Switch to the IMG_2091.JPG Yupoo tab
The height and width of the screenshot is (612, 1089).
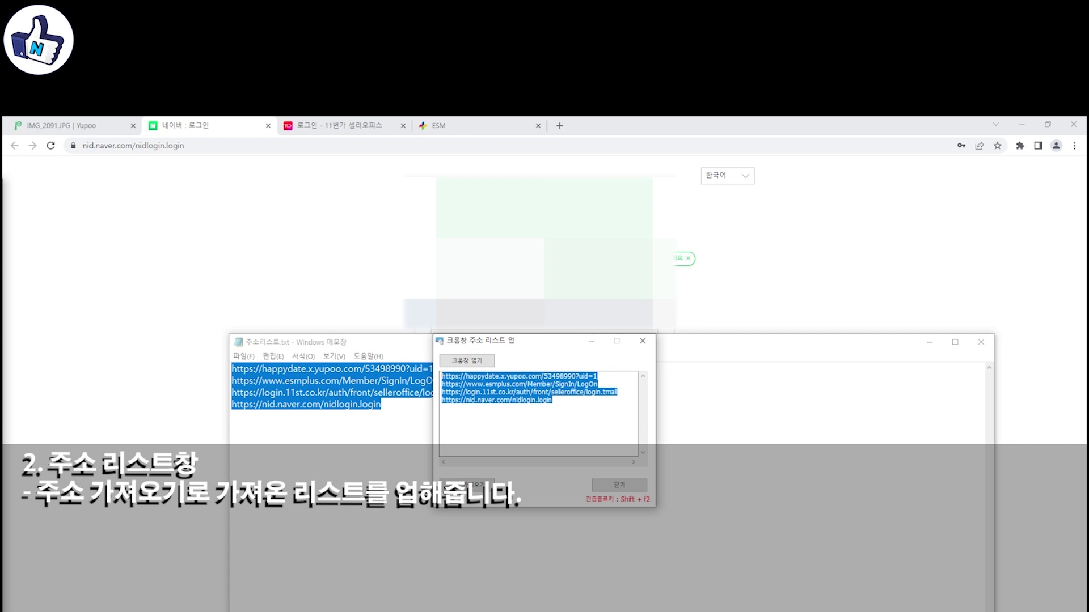coord(68,126)
